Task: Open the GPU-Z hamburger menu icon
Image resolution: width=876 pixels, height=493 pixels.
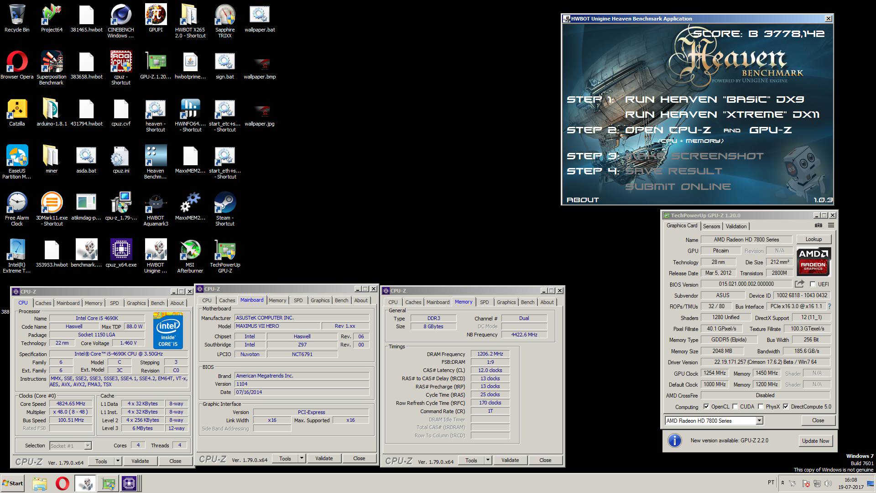Action: coord(831,226)
